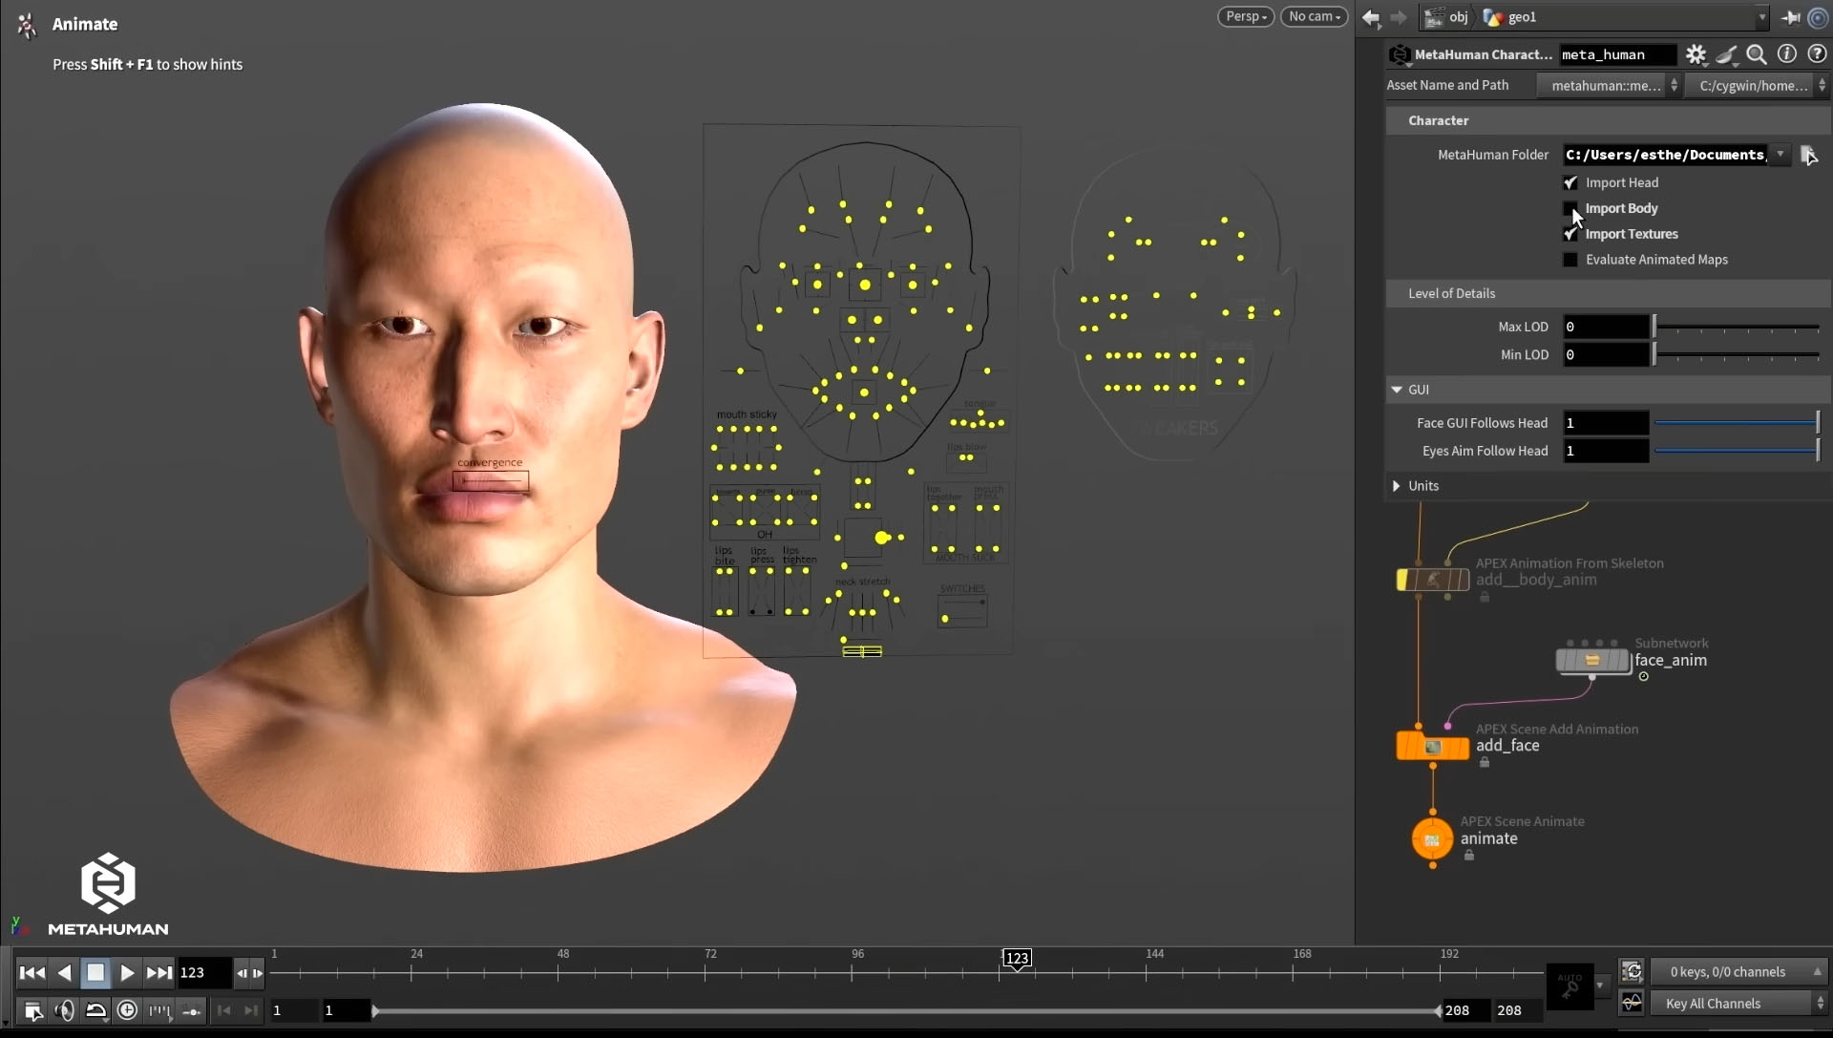Screen dimensions: 1833x1038
Task: Click the meta_human node name field
Action: pyautogui.click(x=1617, y=54)
